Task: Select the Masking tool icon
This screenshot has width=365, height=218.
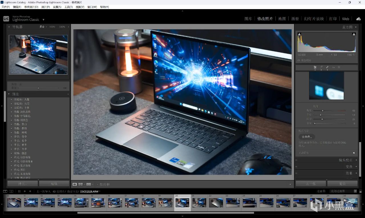Action: pyautogui.click(x=339, y=67)
